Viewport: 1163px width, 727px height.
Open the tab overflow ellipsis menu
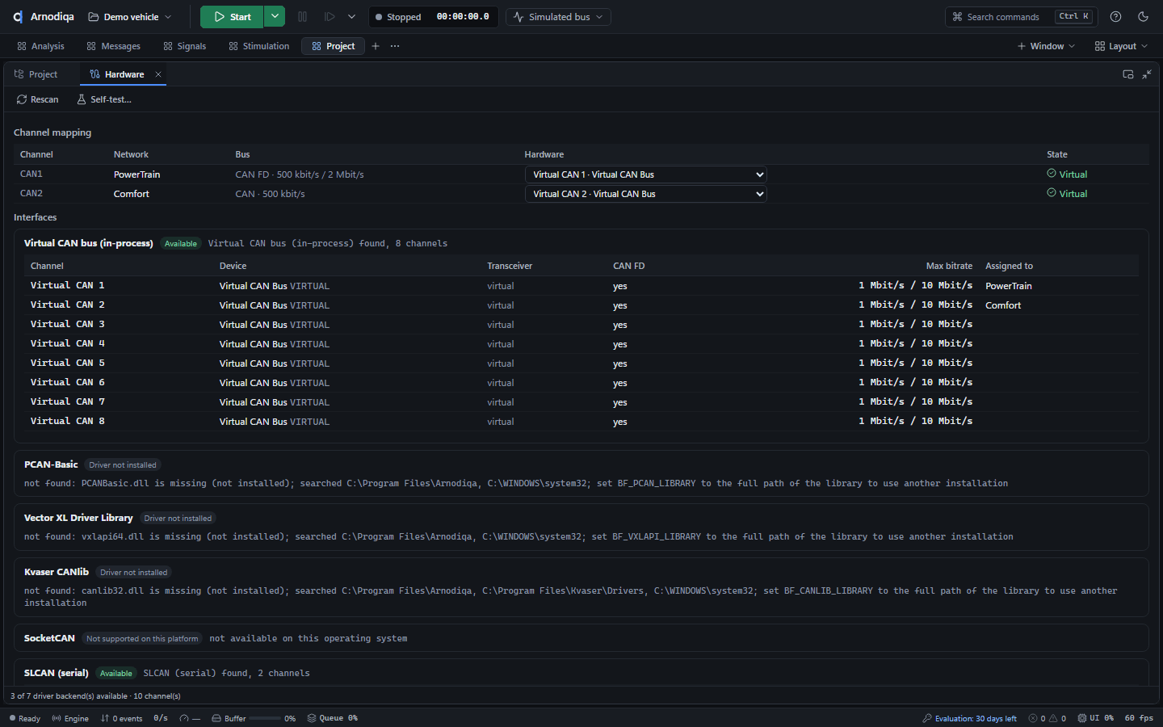pyautogui.click(x=395, y=46)
